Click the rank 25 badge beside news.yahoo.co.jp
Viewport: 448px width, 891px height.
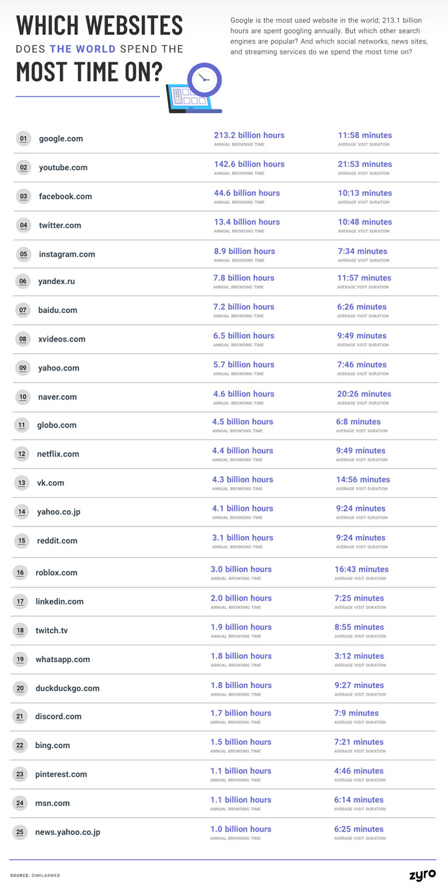coord(20,832)
